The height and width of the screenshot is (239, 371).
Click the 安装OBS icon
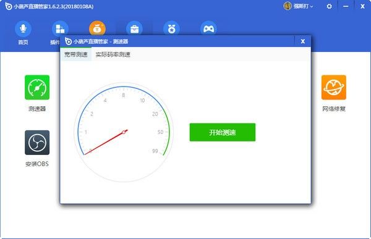pos(37,143)
